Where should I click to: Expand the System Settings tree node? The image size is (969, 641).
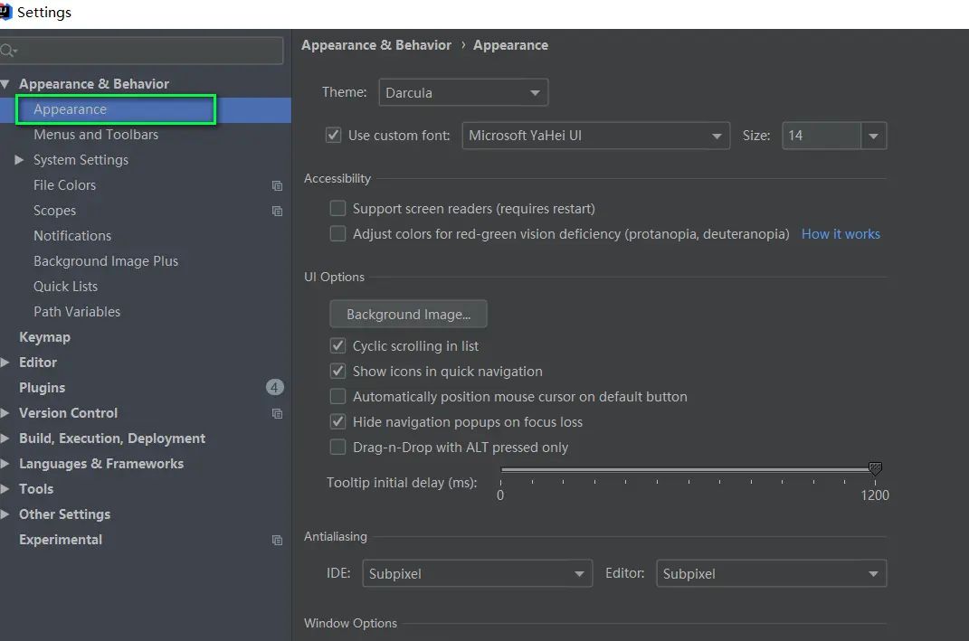pyautogui.click(x=19, y=160)
